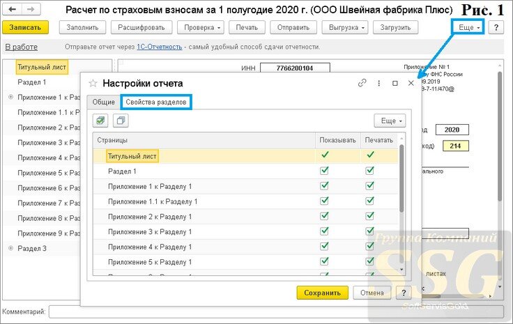Image resolution: width=513 pixels, height=324 pixels.
Task: Click the Заполнить button
Action: (82, 27)
